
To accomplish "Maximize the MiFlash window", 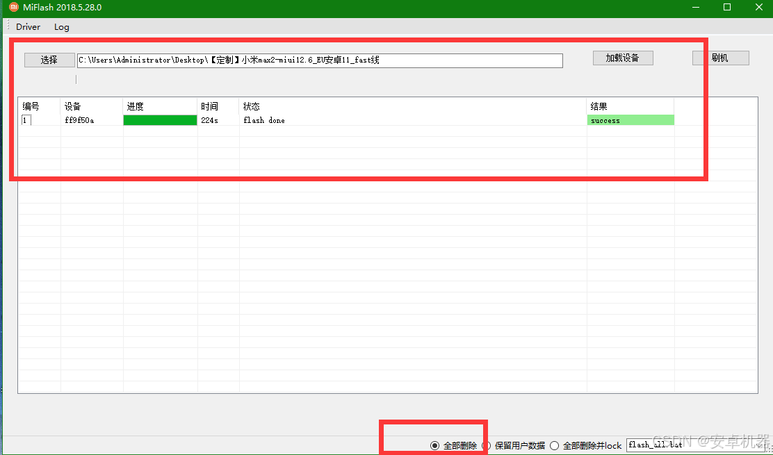I will tap(727, 8).
